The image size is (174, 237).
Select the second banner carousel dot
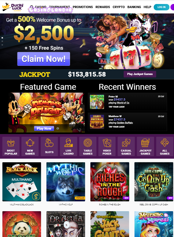coord(2,41)
